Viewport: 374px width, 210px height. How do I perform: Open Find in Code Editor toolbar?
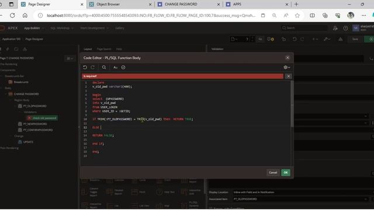(104, 68)
